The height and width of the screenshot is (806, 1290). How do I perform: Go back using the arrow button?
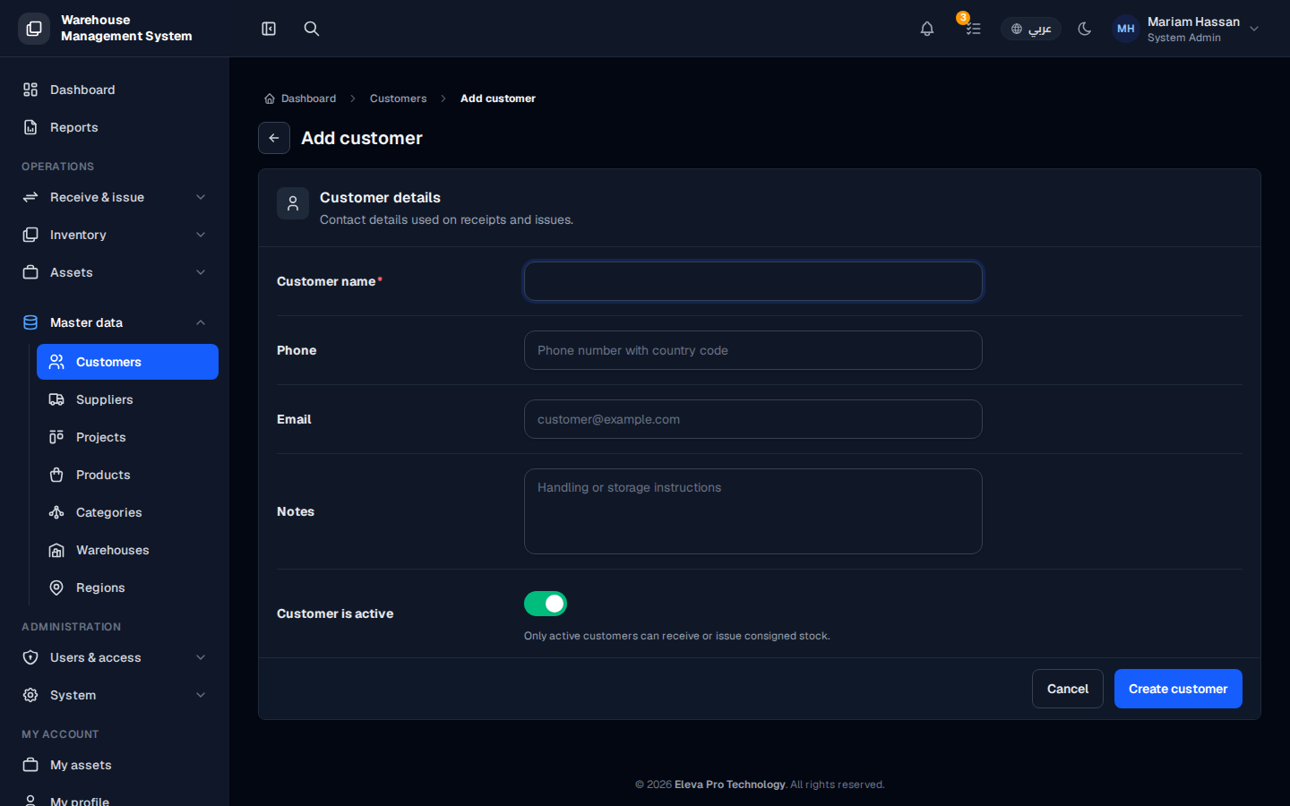274,138
